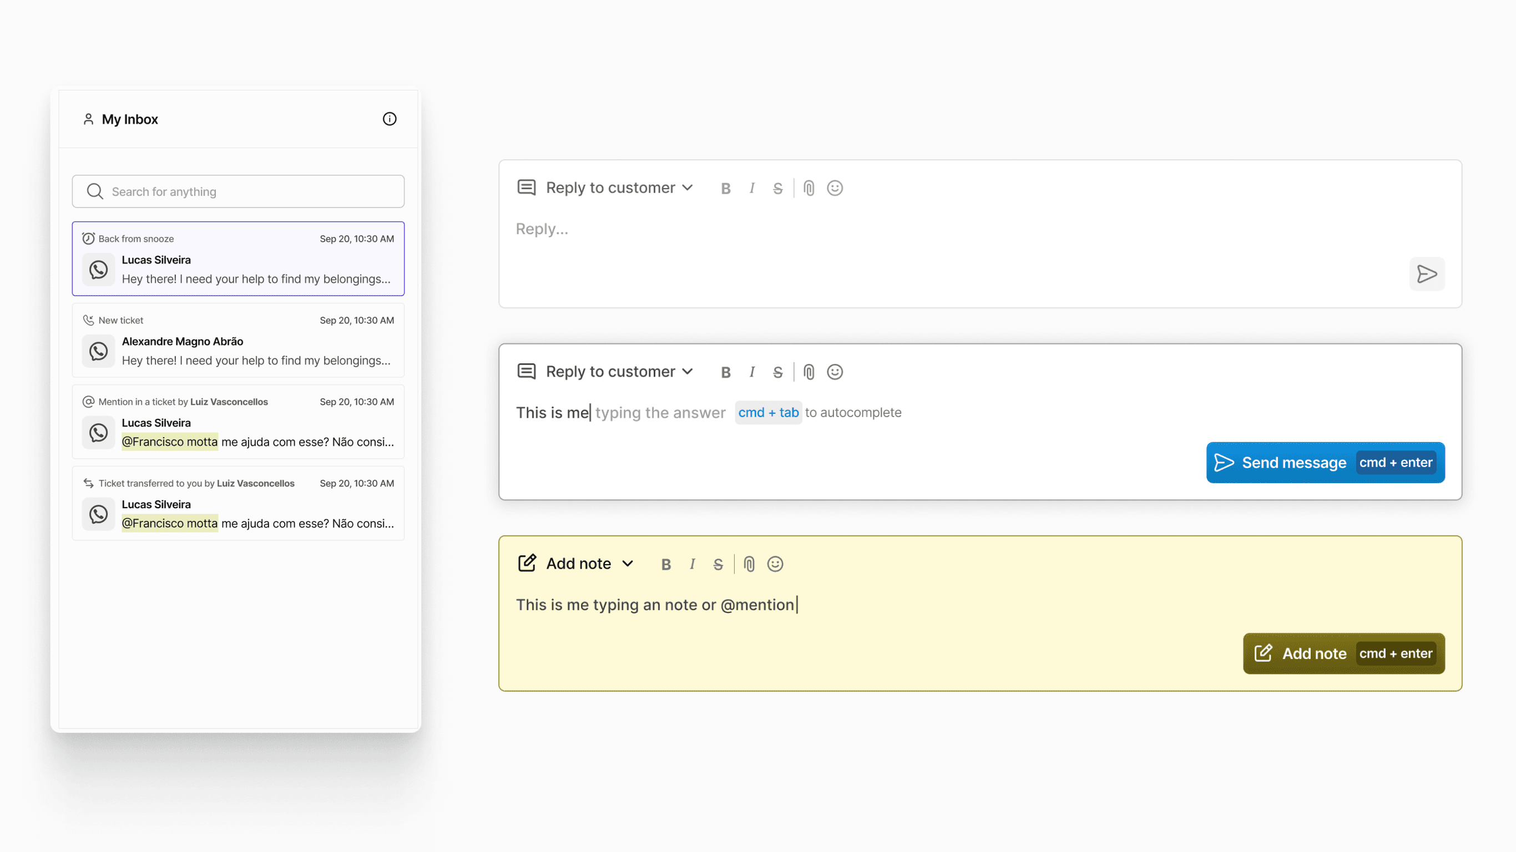Click the emoji icon in the yellow note editor
This screenshot has height=852, width=1516.
pos(775,564)
